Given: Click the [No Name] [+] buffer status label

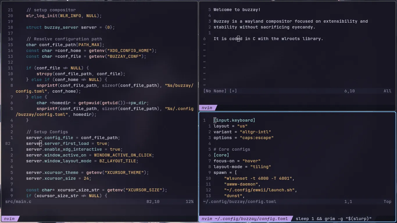Looking at the screenshot, I should point(220,91).
